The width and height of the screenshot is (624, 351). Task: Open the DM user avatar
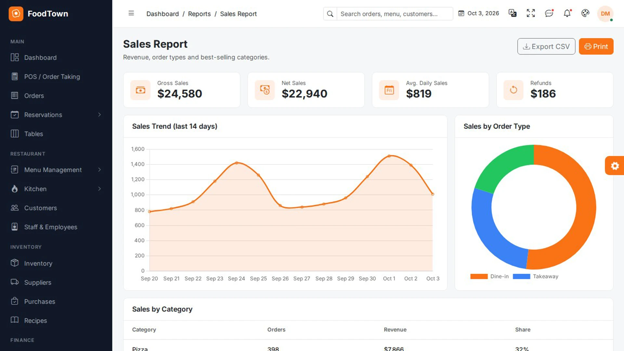605,14
